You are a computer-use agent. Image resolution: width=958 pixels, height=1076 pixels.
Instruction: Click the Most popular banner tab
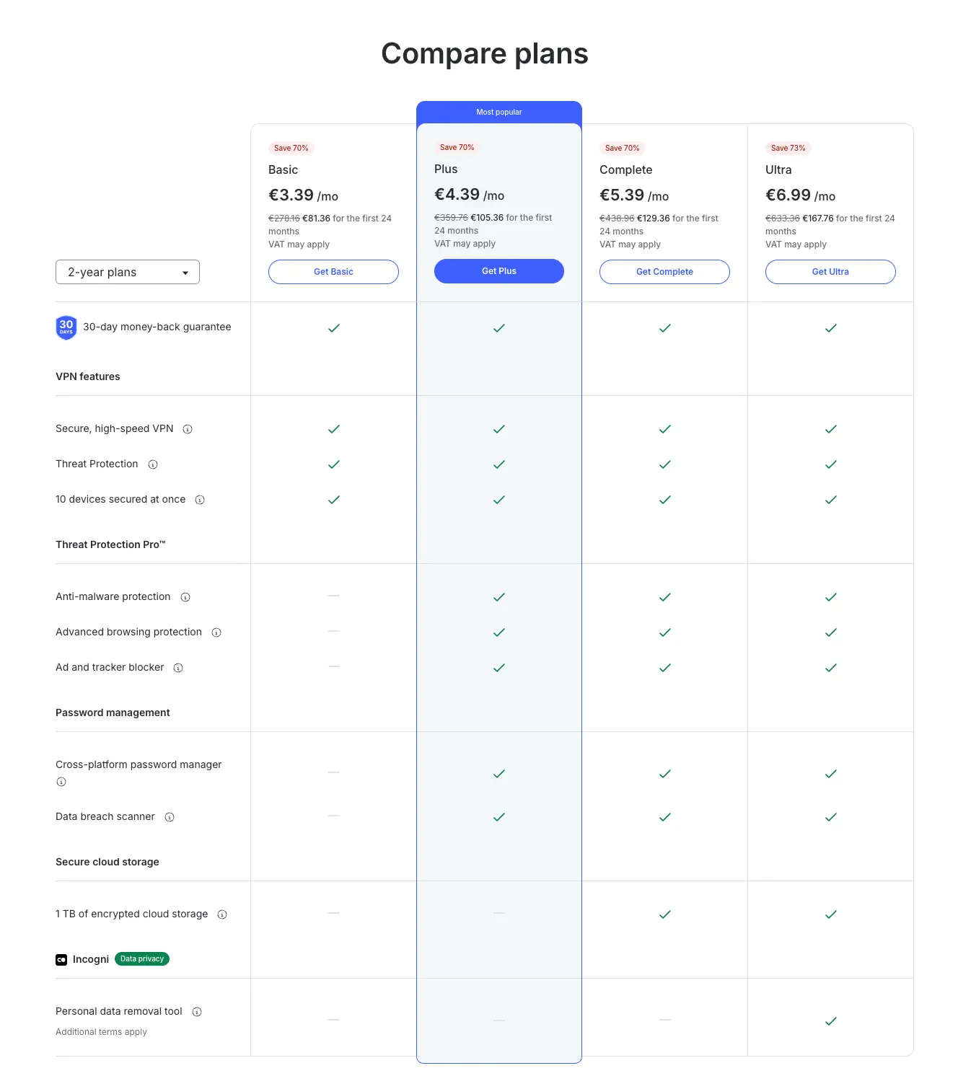pos(499,112)
